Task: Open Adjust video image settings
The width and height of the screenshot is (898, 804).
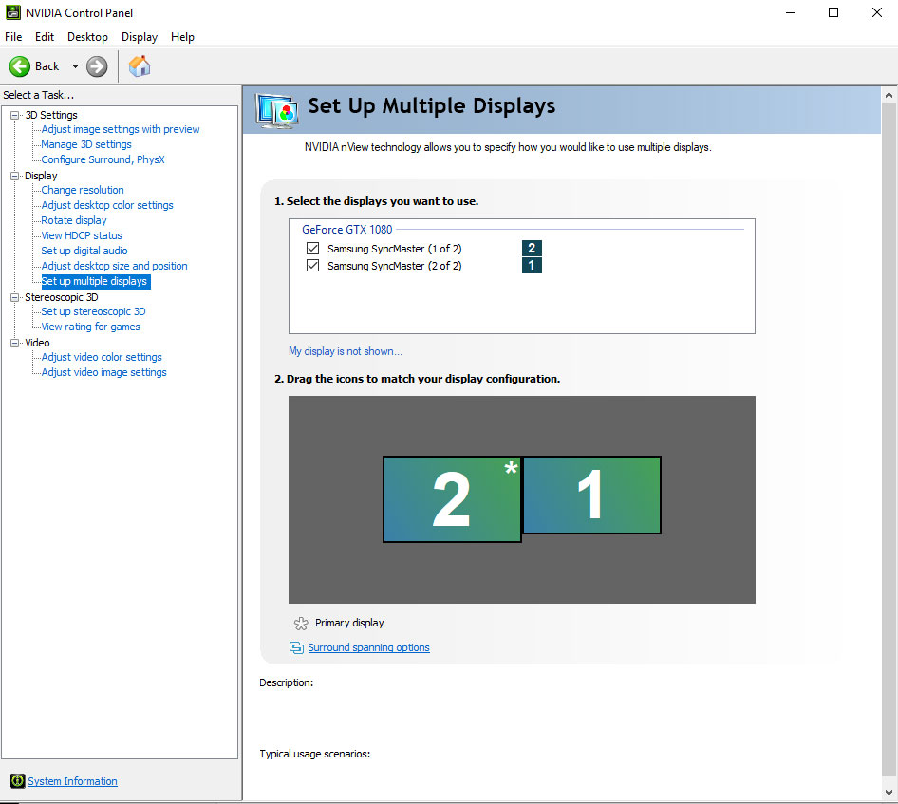Action: tap(103, 372)
